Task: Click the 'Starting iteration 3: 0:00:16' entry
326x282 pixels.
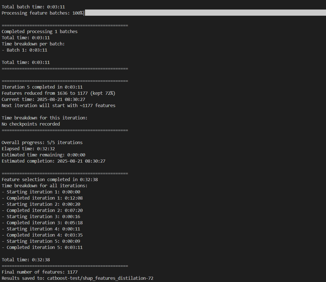Action: 43,216
